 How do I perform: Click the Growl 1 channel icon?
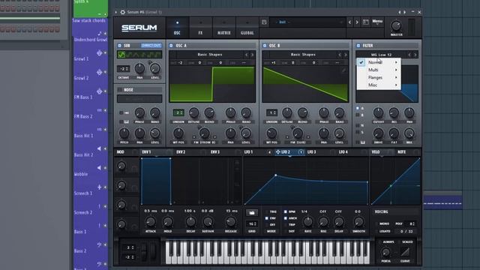click(x=100, y=53)
